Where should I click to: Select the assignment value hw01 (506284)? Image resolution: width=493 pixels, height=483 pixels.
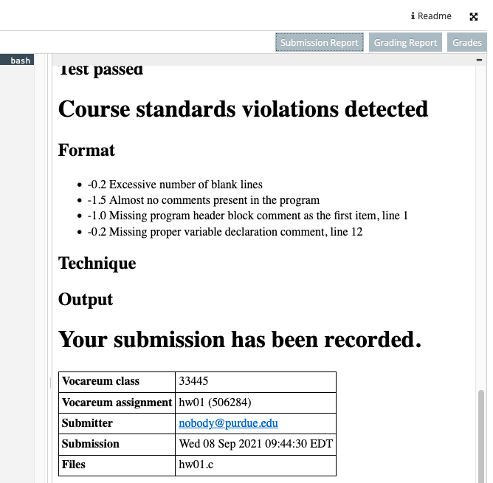pos(255,402)
